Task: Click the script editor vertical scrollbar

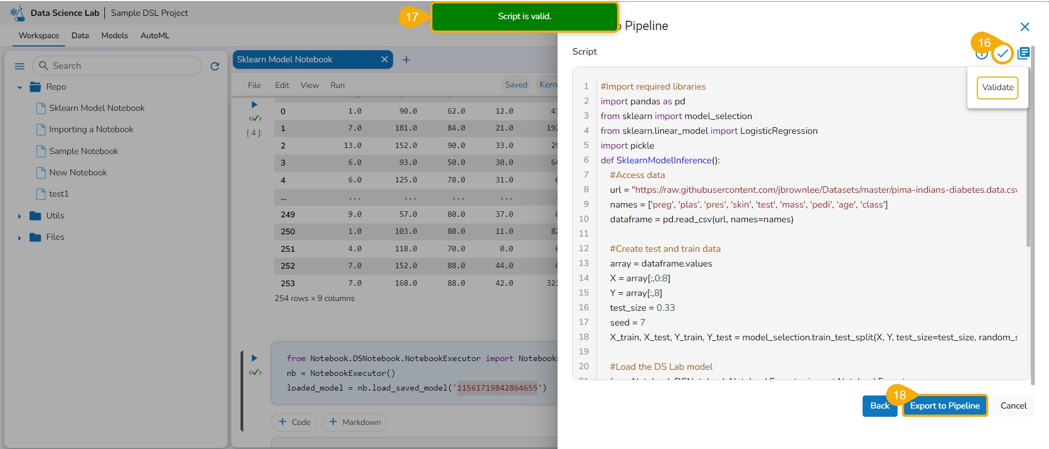Action: click(x=1028, y=164)
